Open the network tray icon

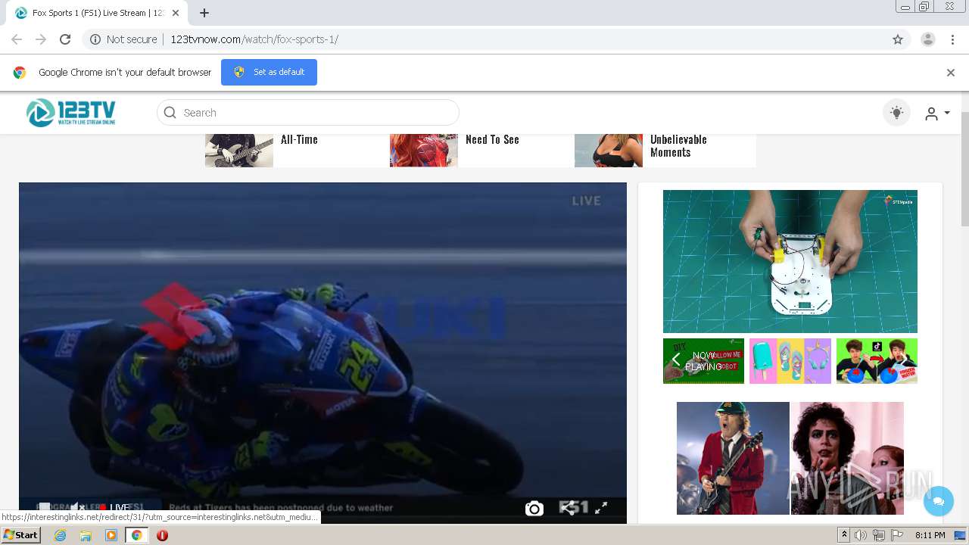[879, 535]
